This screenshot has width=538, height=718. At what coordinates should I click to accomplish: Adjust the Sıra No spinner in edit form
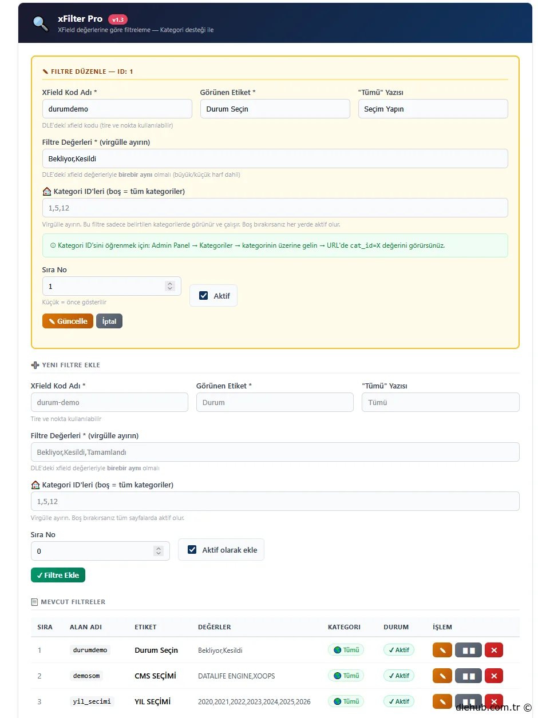point(169,286)
